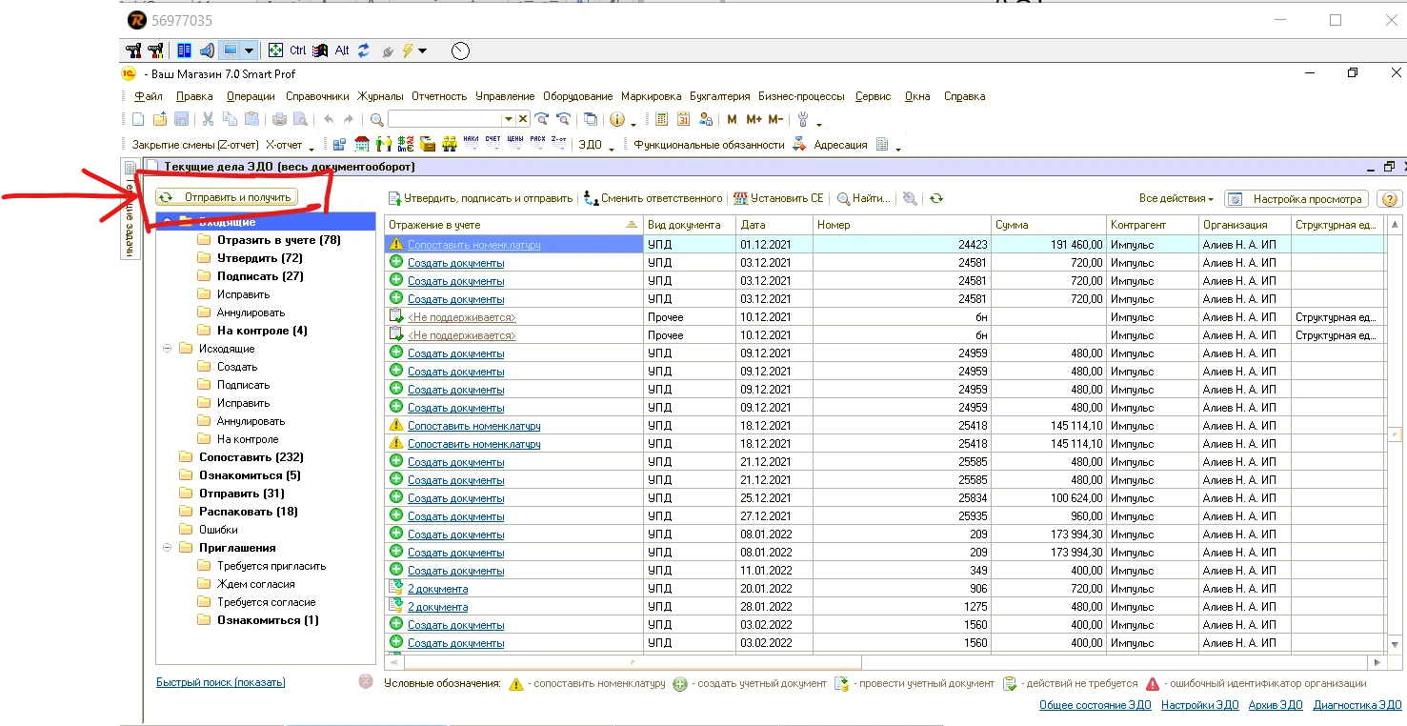
Task: Collapse the Приглашения folder node
Action: pyautogui.click(x=168, y=548)
